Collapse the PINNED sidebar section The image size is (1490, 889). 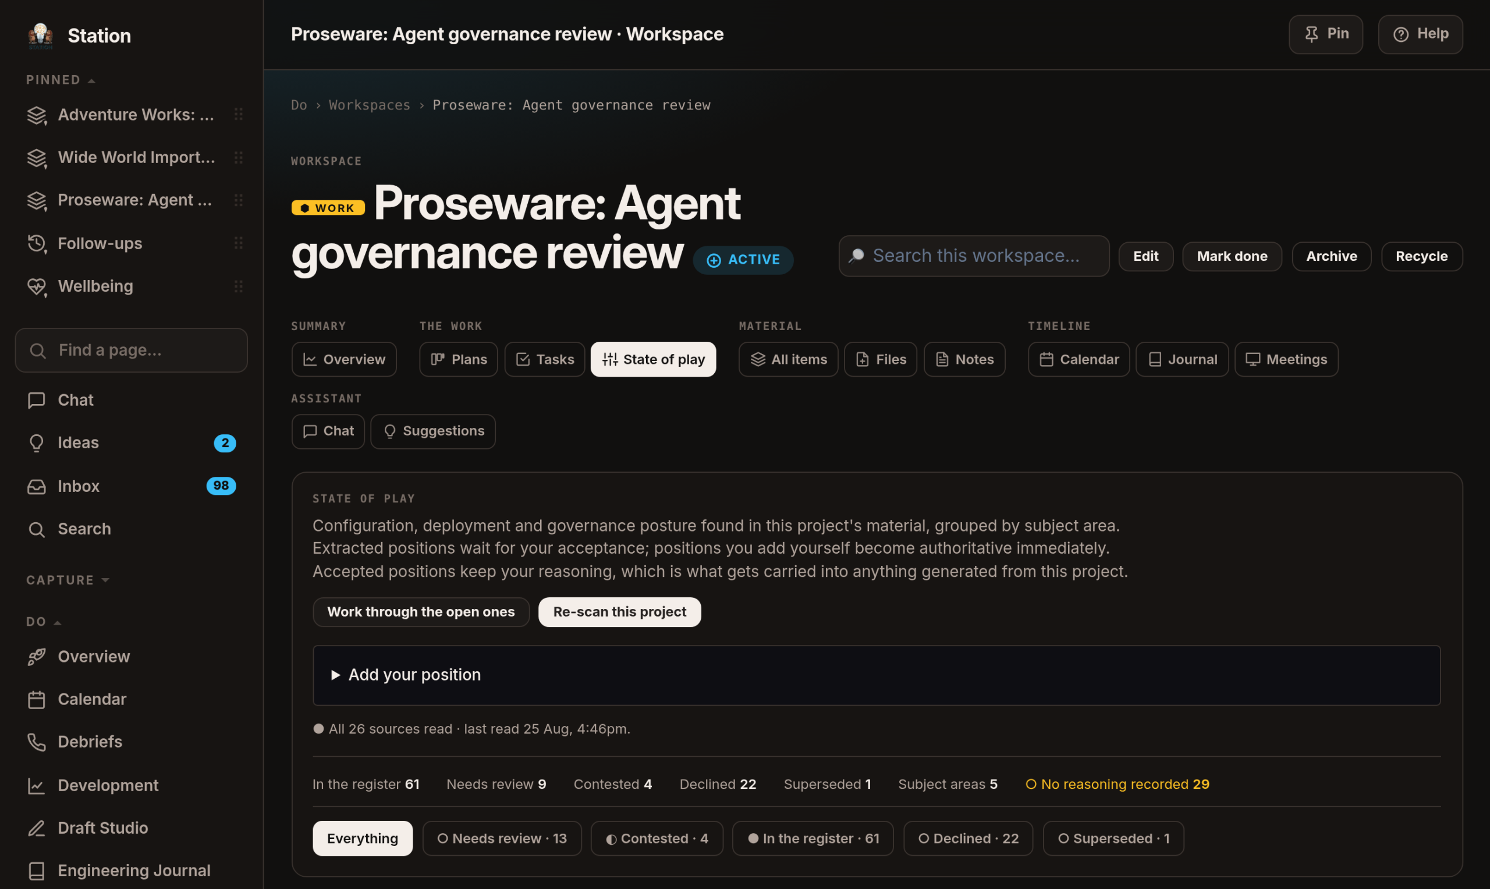(x=61, y=80)
